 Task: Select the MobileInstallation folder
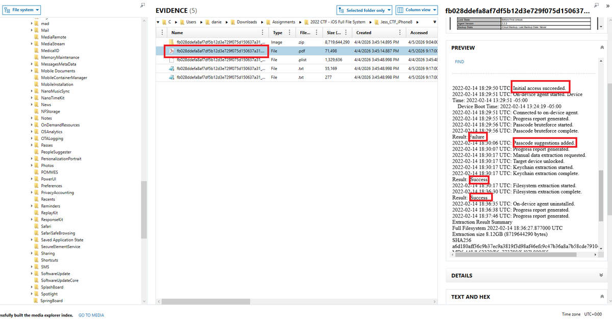57,84
